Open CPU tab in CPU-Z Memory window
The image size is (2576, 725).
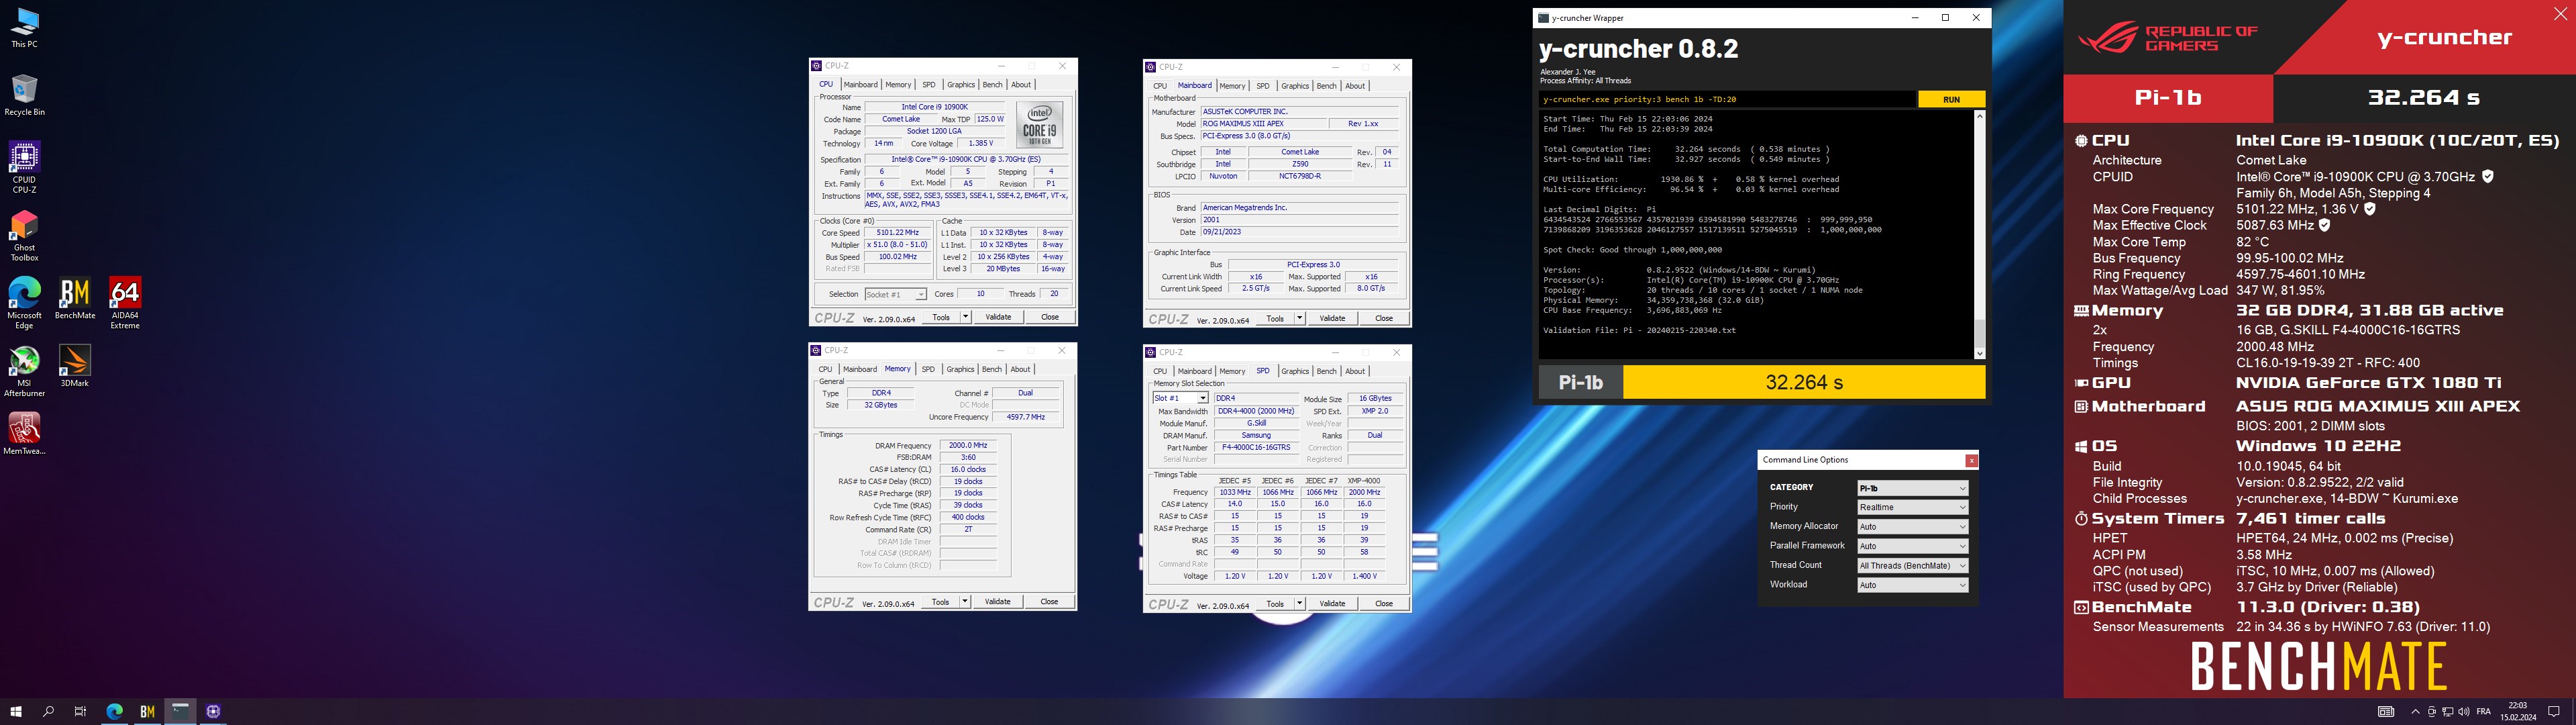tap(825, 369)
